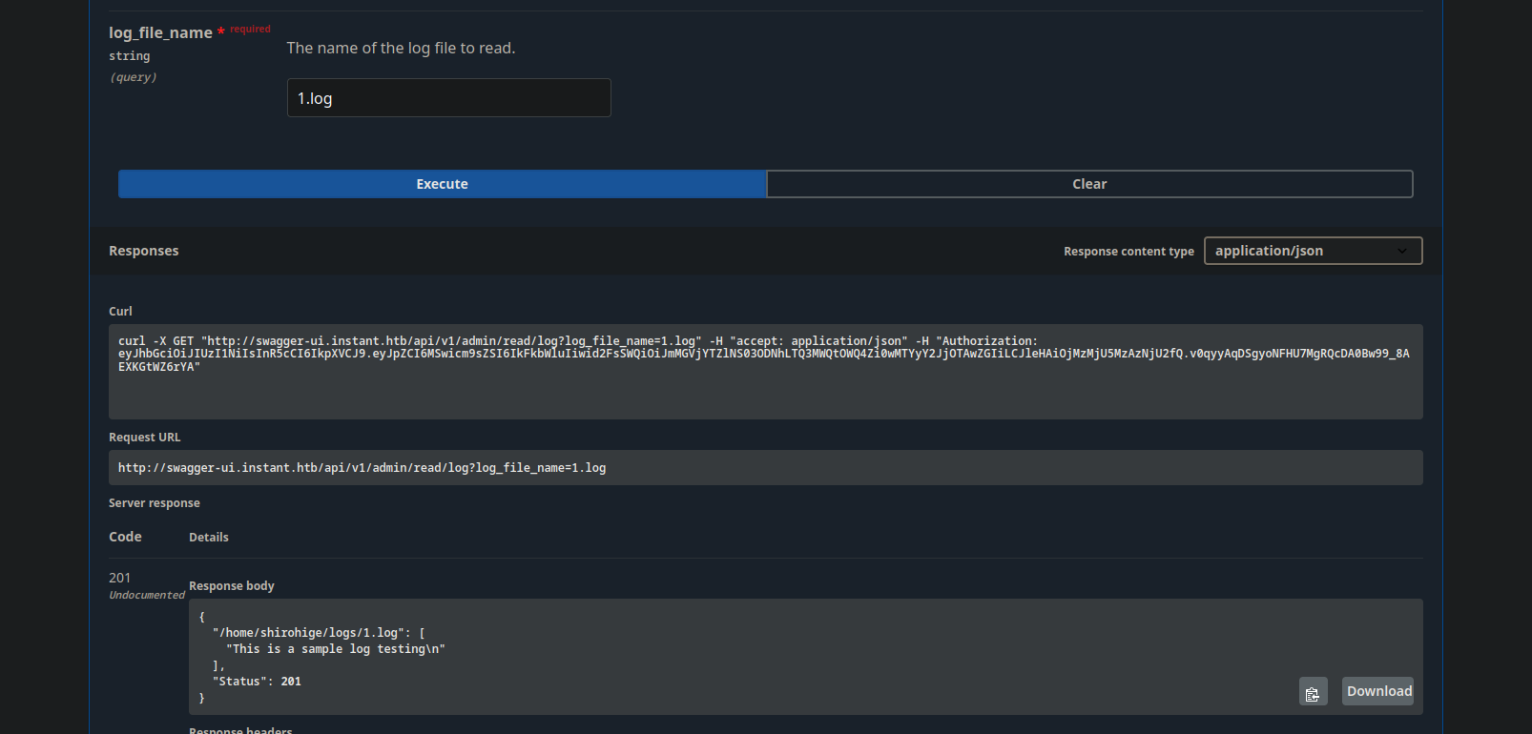The height and width of the screenshot is (734, 1532).
Task: Click the "Response content type" label
Action: [x=1128, y=252]
